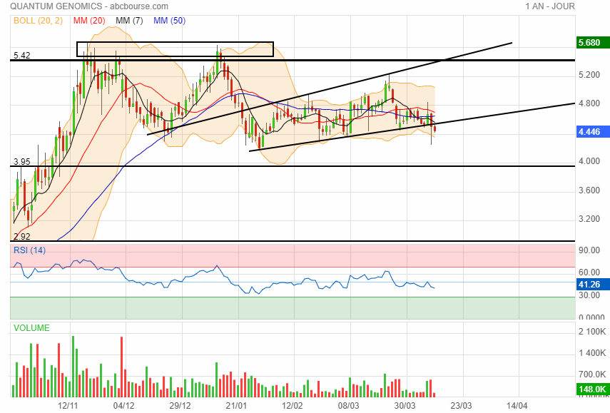Image resolution: width=610 pixels, height=413 pixels.
Task: Click the 4.000 price axis label
Action: click(x=589, y=161)
